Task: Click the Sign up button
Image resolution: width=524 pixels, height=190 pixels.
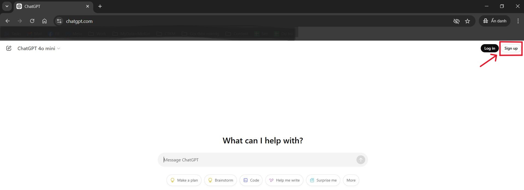Action: 511,48
